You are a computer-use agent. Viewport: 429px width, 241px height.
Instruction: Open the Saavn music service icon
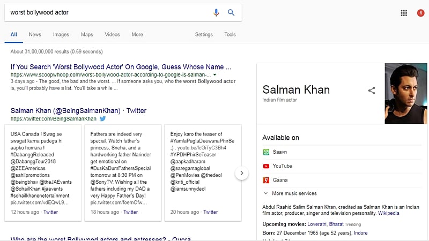tap(266, 152)
